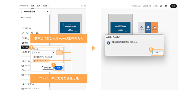This screenshot has width=196, height=94.
Task: Click scrollbar down arrow in left panel
Action: (x=49, y=90)
